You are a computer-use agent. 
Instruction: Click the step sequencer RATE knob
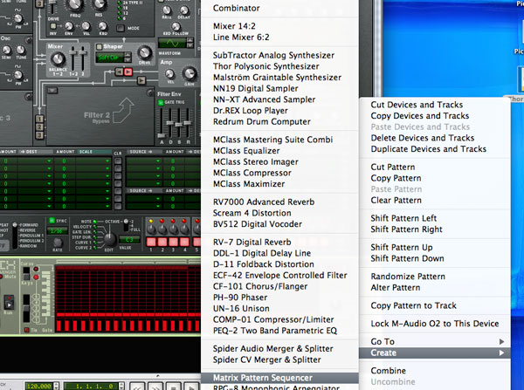coord(58,242)
